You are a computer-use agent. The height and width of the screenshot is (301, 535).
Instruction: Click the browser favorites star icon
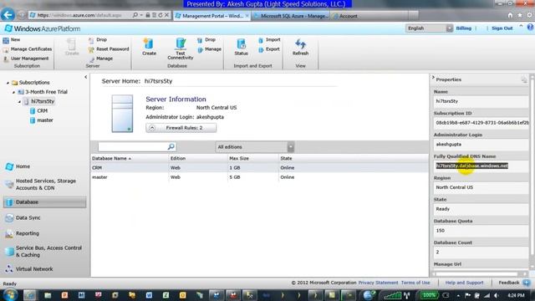(520, 15)
